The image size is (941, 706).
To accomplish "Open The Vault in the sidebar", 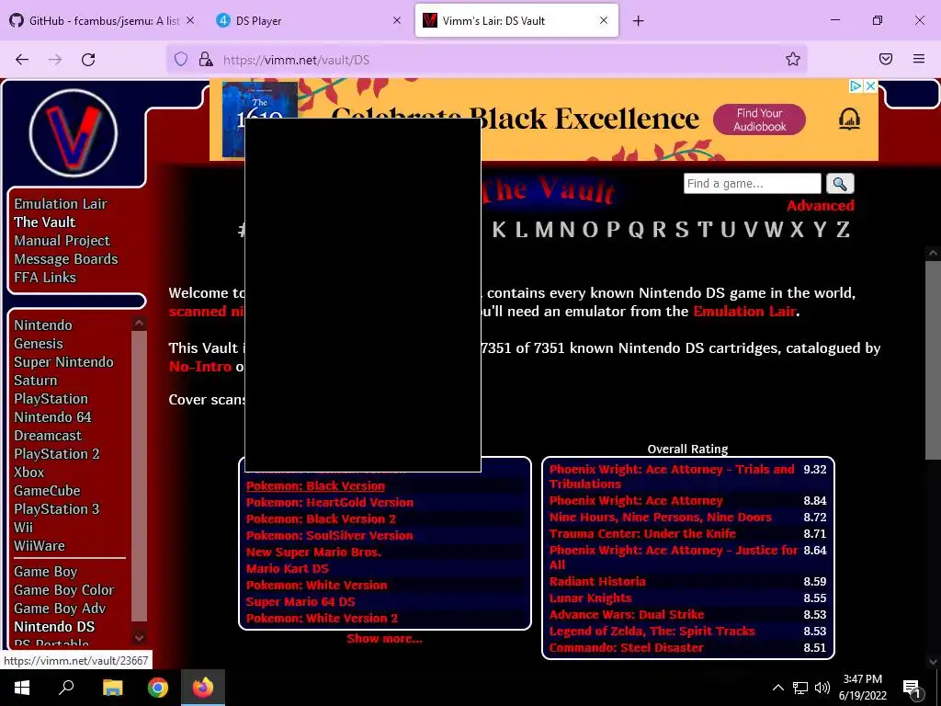I will point(45,222).
